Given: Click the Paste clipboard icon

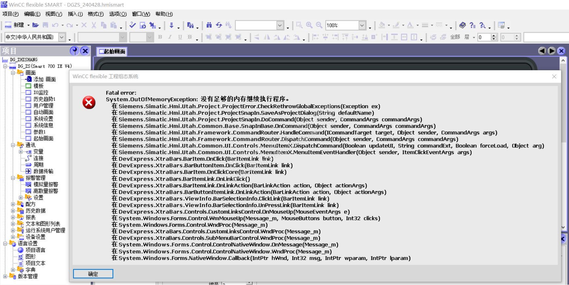Looking at the screenshot, I should (114, 25).
